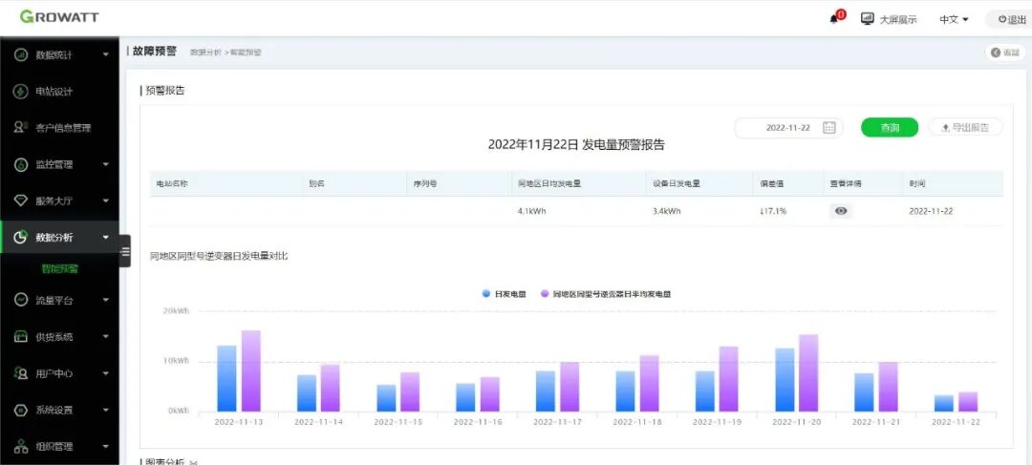1032x465 pixels.
Task: Click the ↓17.1% deviation value
Action: tap(773, 211)
